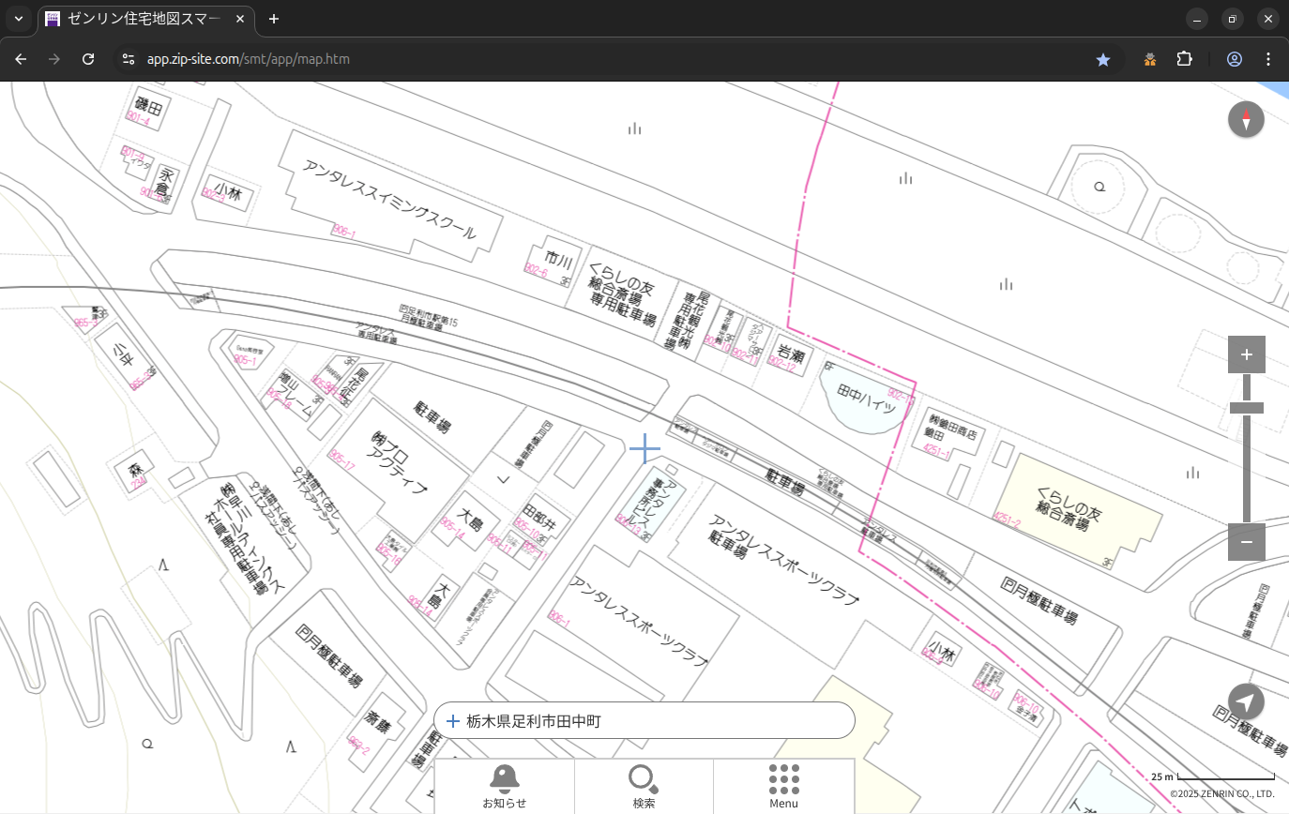Go forward to the next page
Viewport: 1289px width, 814px height.
click(54, 59)
